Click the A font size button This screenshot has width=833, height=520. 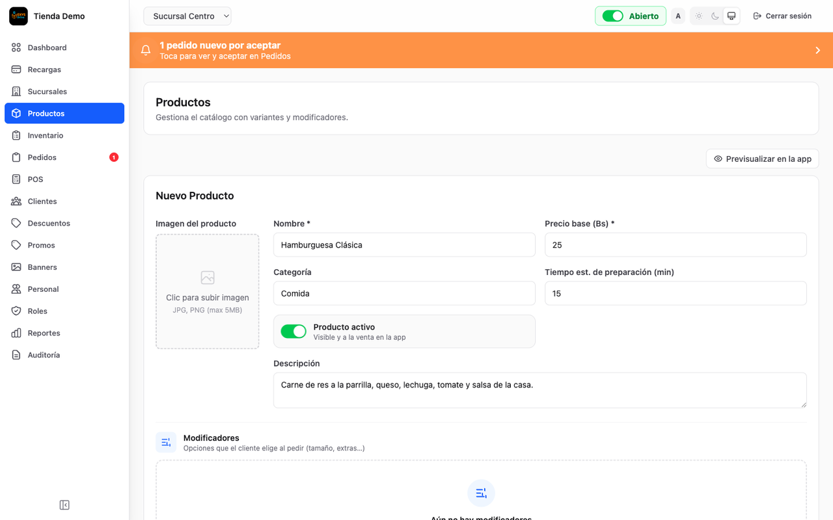(678, 16)
